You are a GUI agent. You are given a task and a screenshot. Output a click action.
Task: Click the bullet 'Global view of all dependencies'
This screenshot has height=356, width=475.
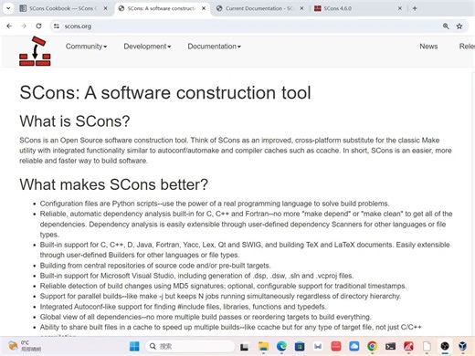206,317
